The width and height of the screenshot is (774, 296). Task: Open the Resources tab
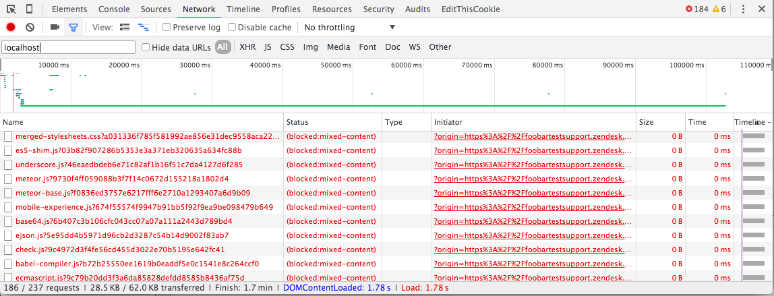point(332,9)
